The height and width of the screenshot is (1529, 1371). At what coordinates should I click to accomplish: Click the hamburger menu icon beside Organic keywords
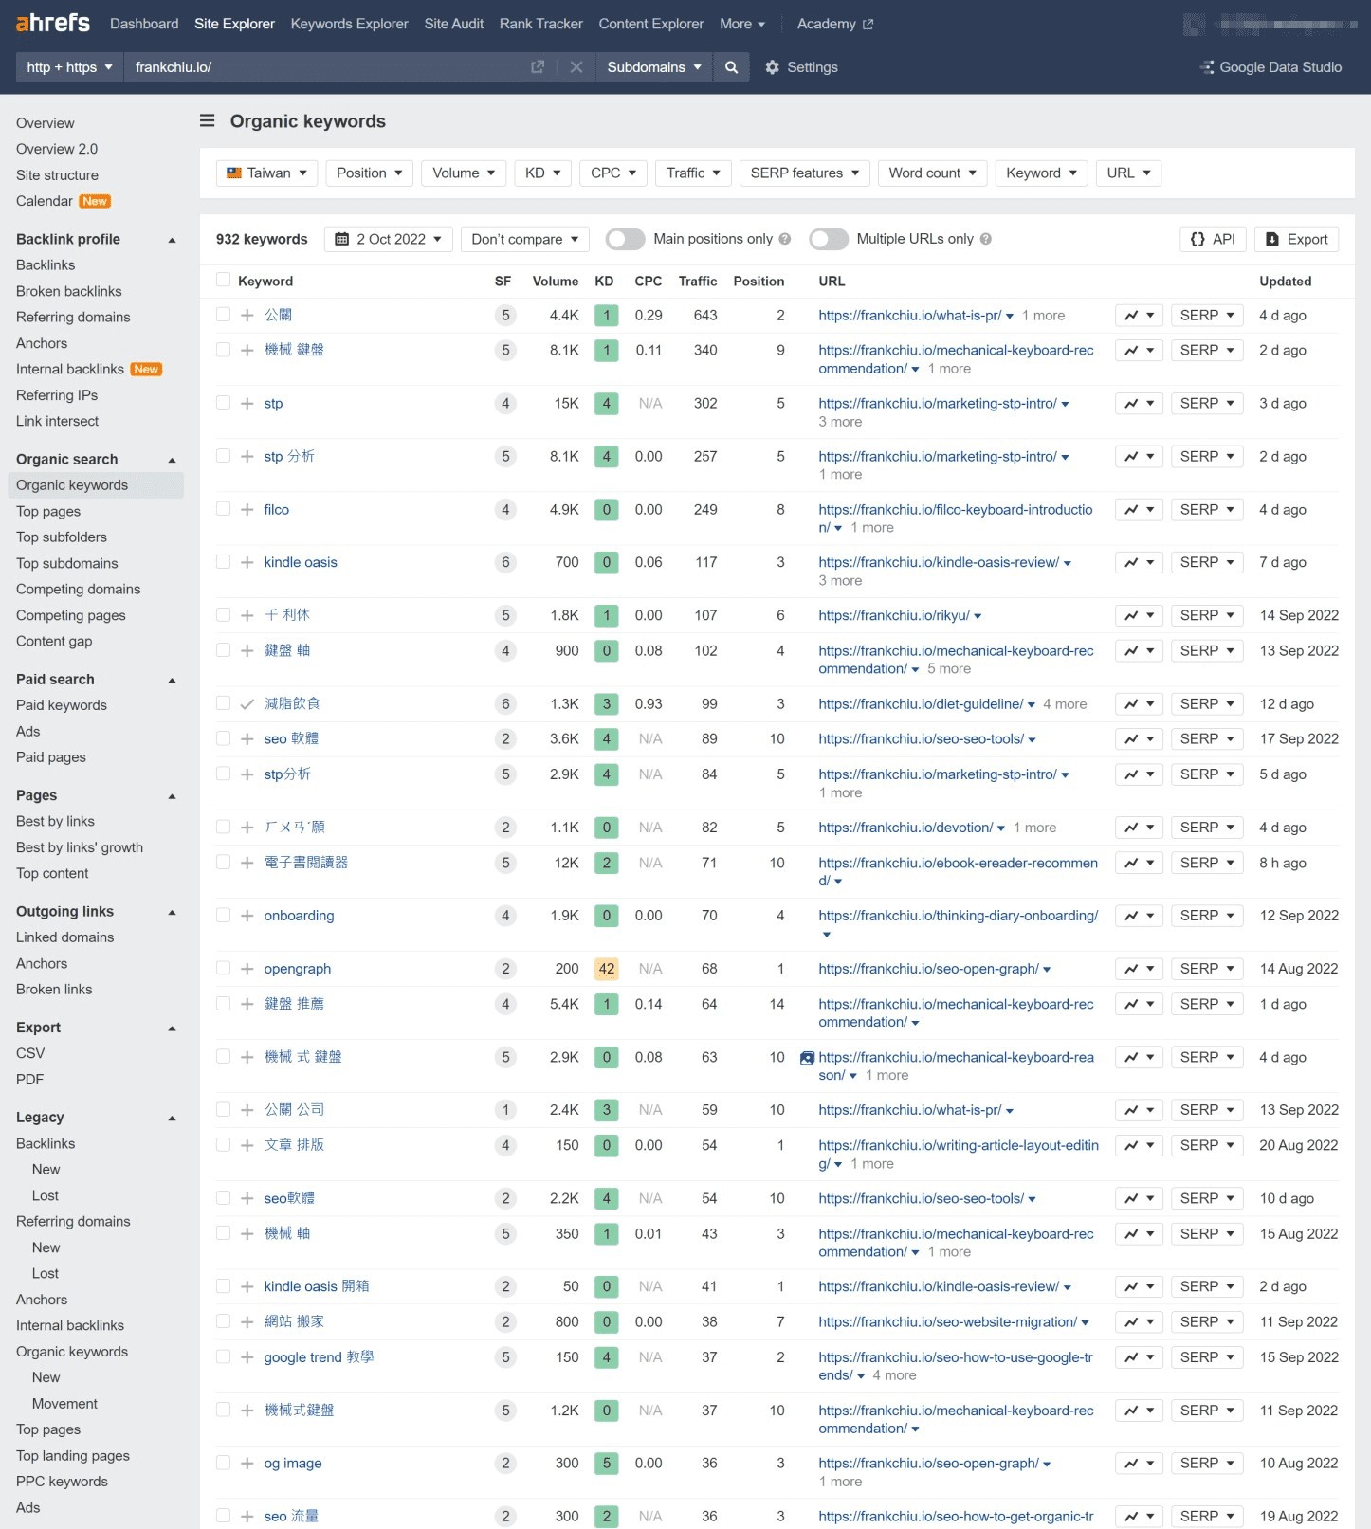point(207,121)
